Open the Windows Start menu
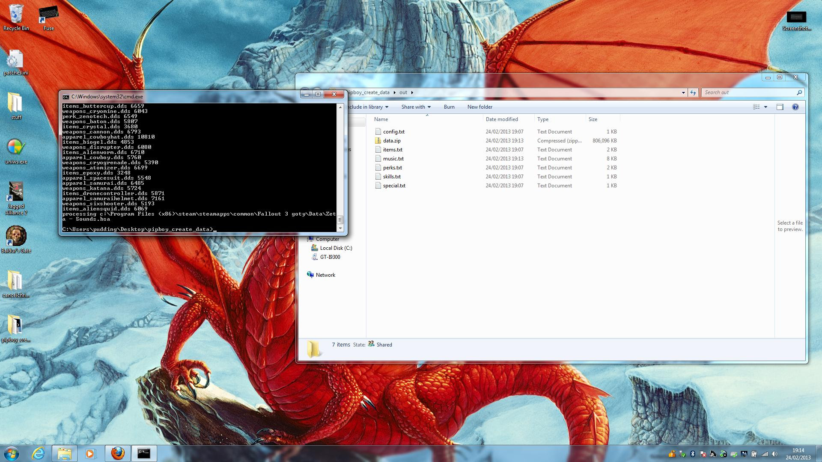This screenshot has height=462, width=822. click(x=11, y=453)
